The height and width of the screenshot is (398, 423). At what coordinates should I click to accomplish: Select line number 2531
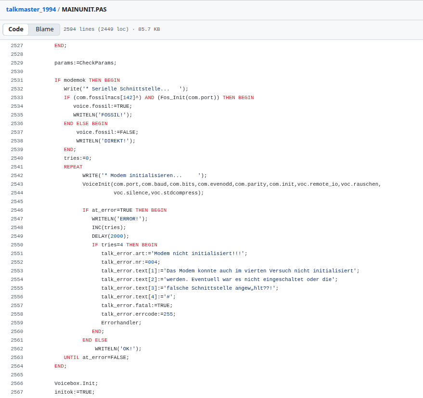(x=17, y=80)
